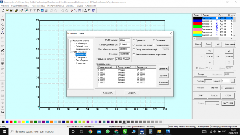Create a new file from toolbar
240x135 pixels.
3,10
